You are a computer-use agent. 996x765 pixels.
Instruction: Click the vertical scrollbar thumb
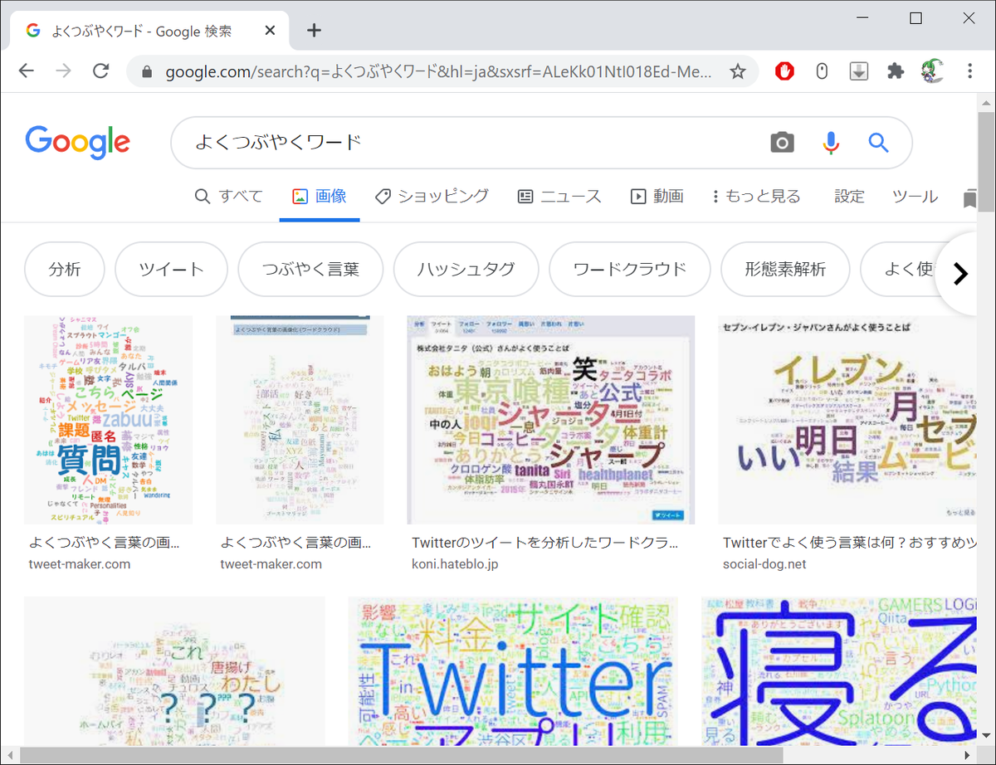pos(986,162)
